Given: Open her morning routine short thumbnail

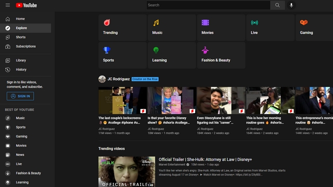Looking at the screenshot, I should 271,100.
